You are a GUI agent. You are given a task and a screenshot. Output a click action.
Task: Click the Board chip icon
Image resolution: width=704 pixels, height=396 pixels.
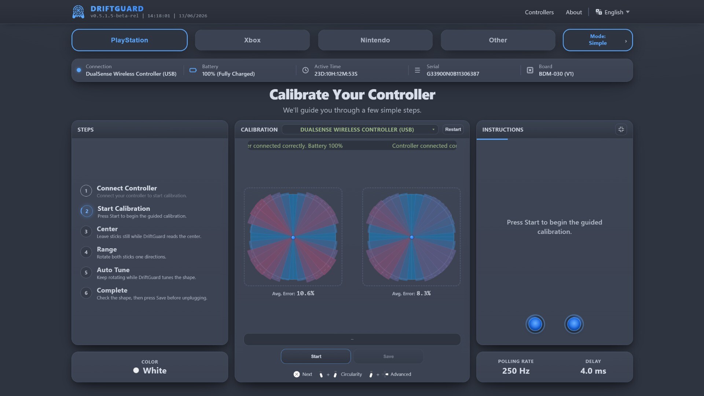pos(530,70)
